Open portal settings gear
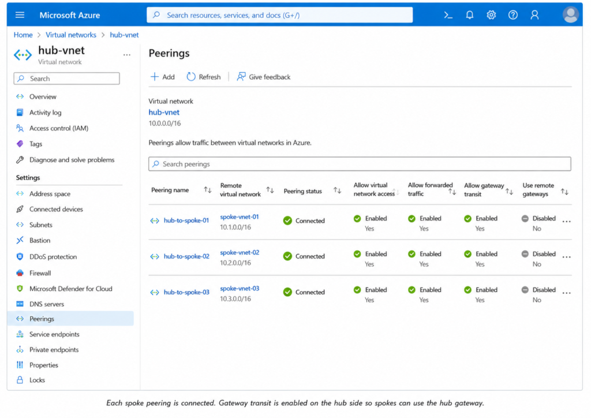 [x=491, y=15]
